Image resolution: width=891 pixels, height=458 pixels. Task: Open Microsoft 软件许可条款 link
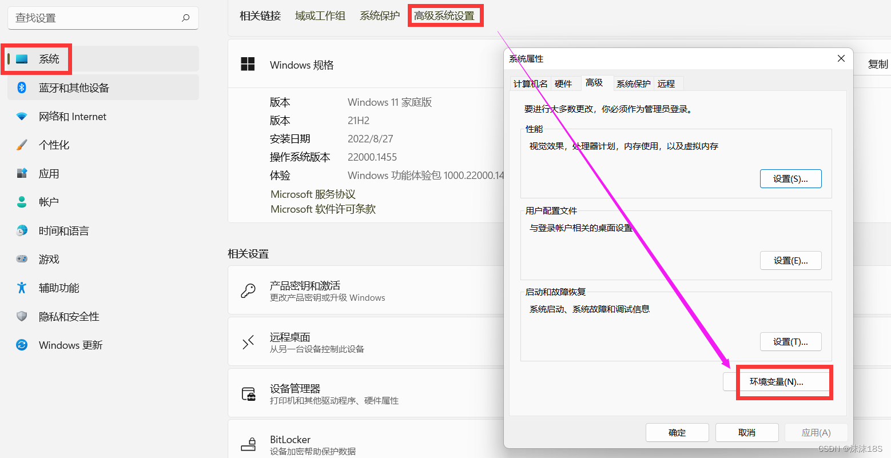[323, 209]
